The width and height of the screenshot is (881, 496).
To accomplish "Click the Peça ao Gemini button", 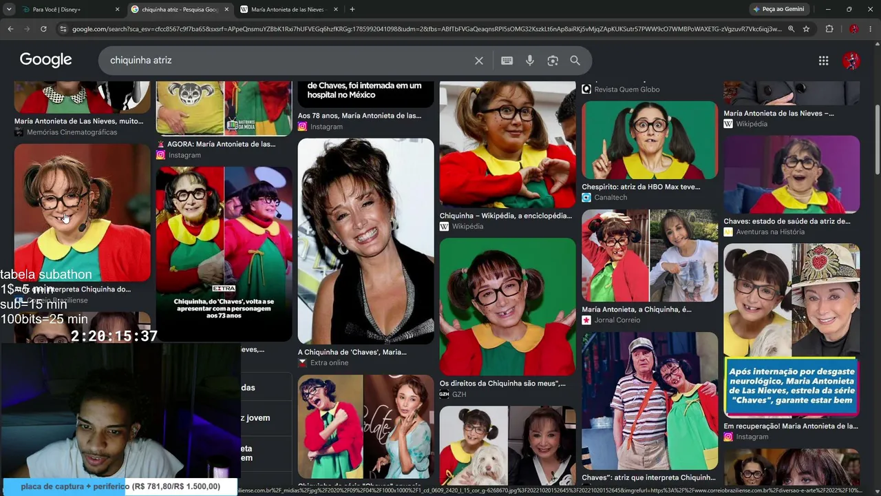I will pyautogui.click(x=780, y=10).
